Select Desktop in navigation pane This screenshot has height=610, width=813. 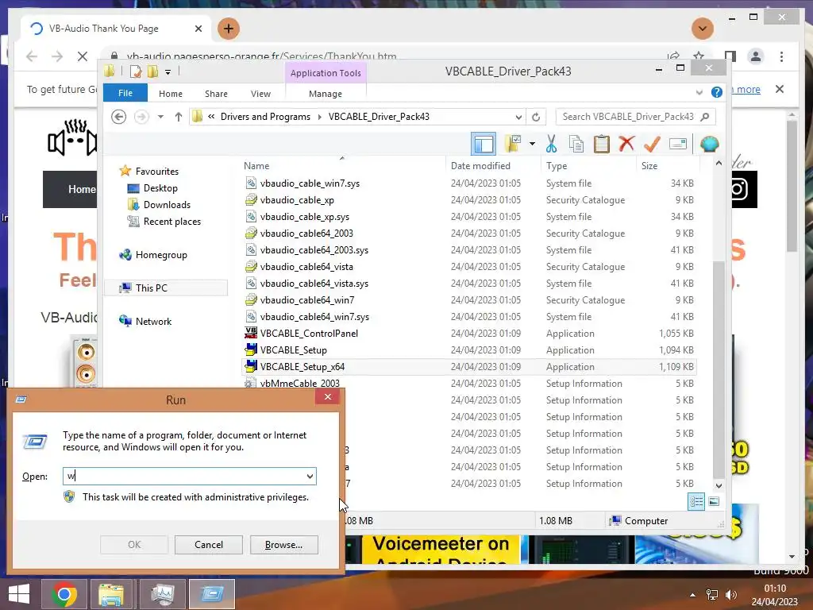160,187
